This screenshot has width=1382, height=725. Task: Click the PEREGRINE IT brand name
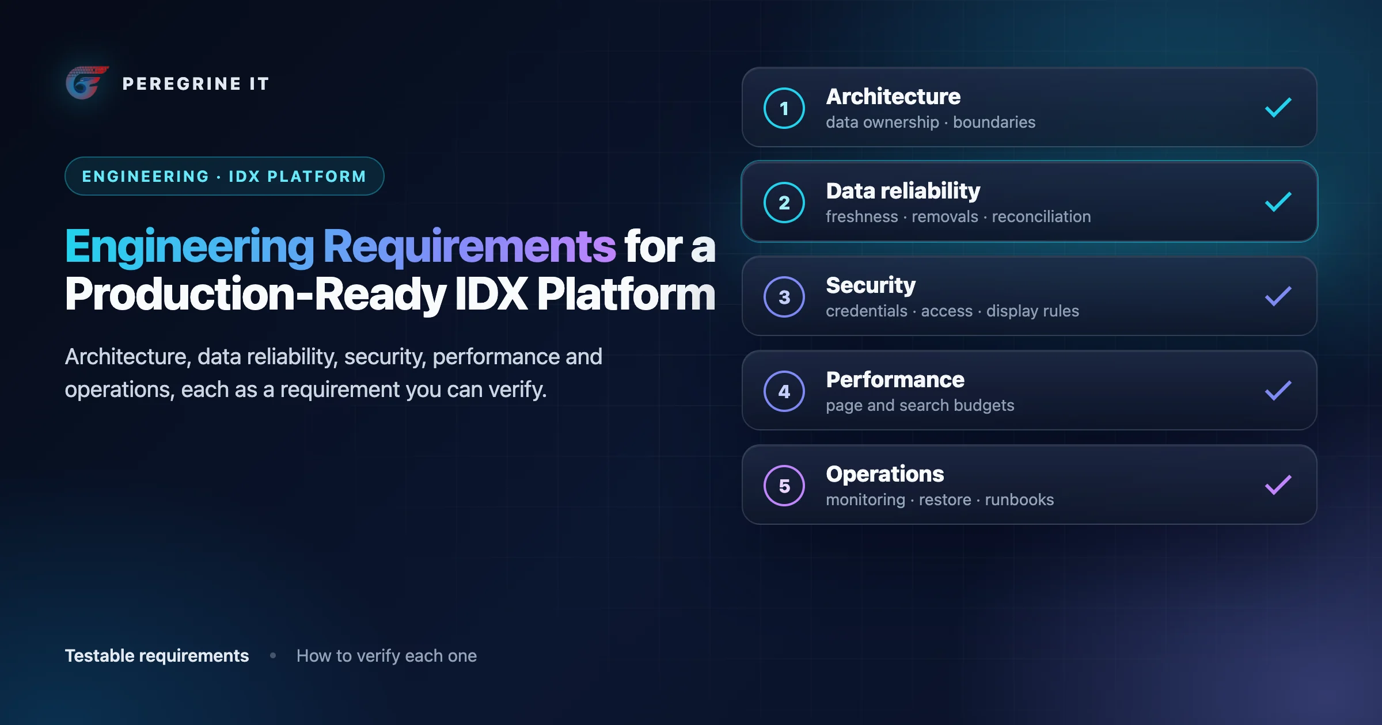point(196,84)
